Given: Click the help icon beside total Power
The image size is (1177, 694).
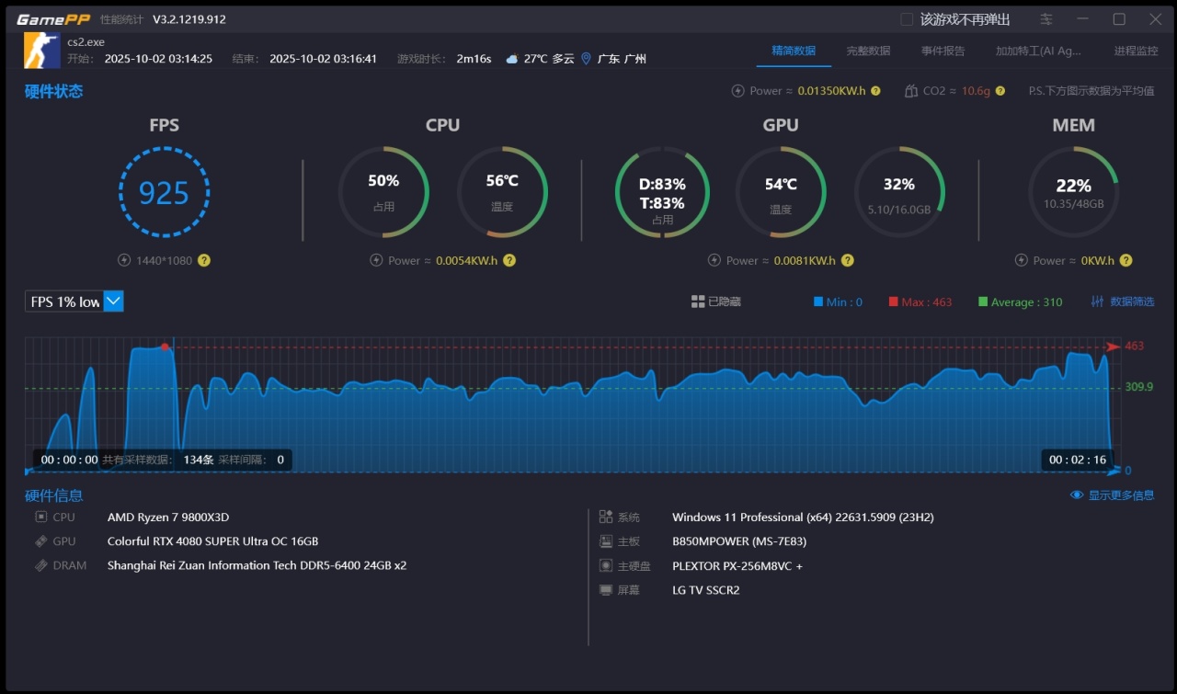Looking at the screenshot, I should click(875, 91).
